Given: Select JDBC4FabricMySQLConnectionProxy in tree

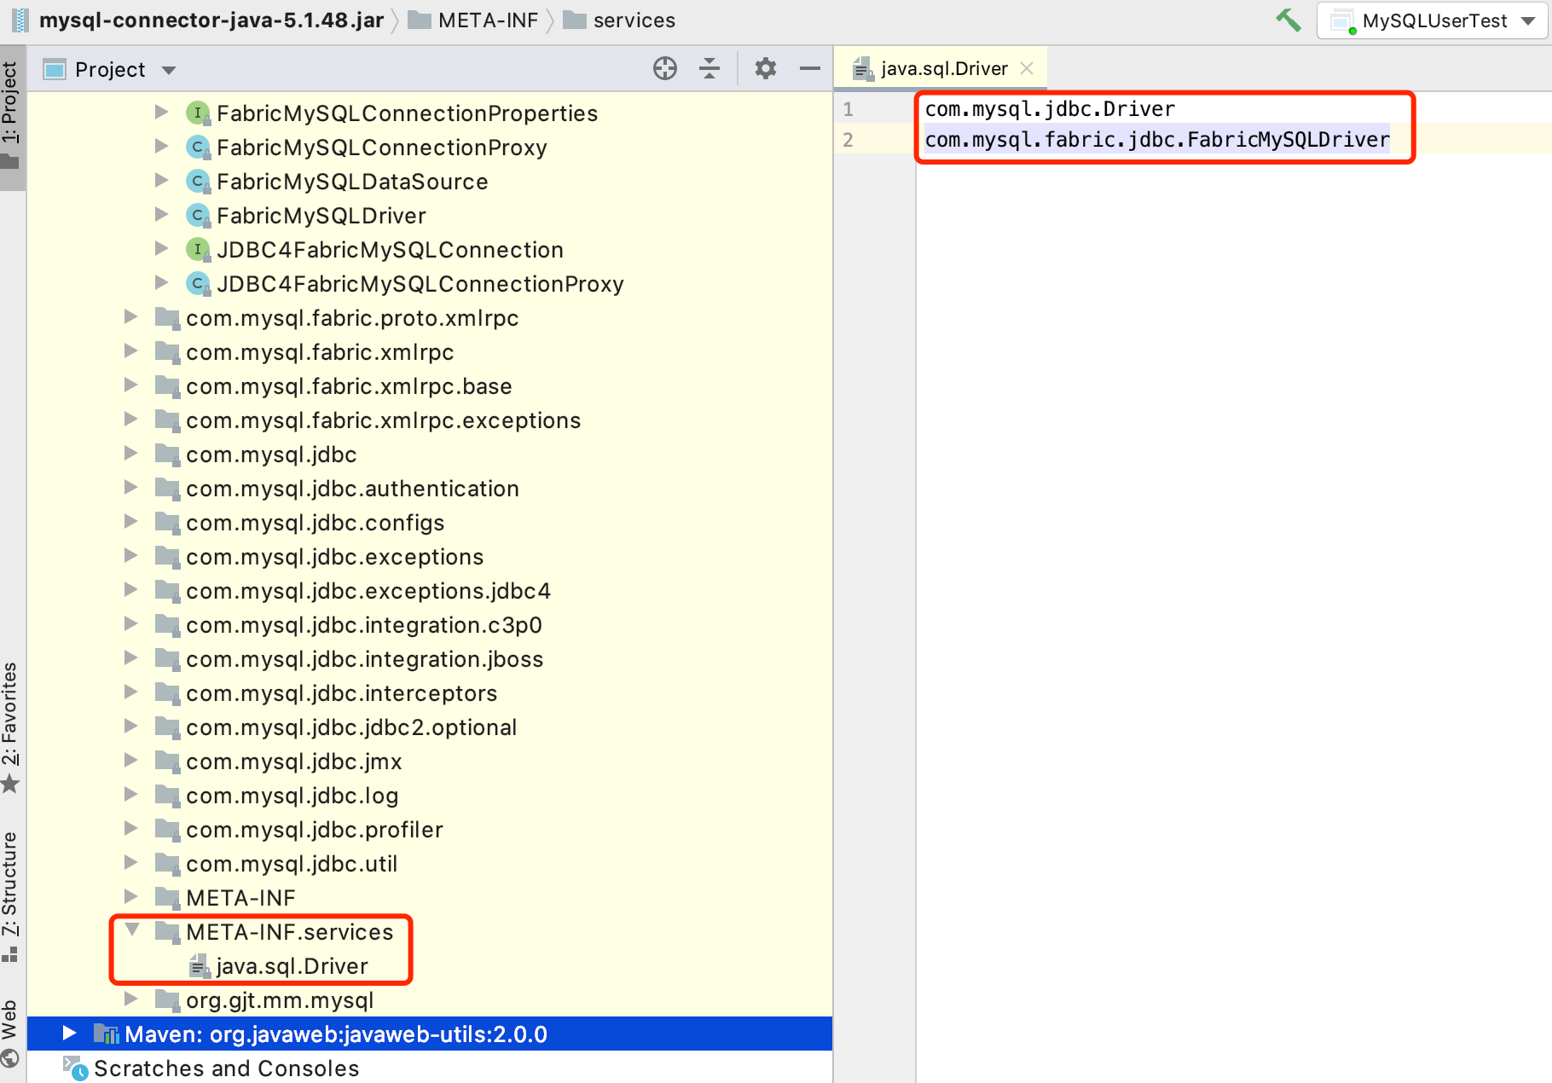Looking at the screenshot, I should tap(420, 284).
